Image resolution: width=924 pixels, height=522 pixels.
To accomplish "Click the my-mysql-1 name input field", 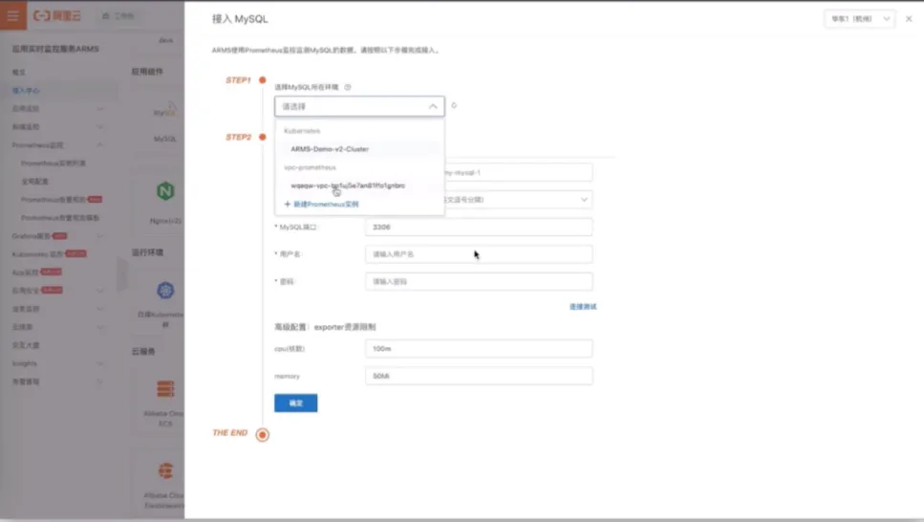I will [x=517, y=172].
